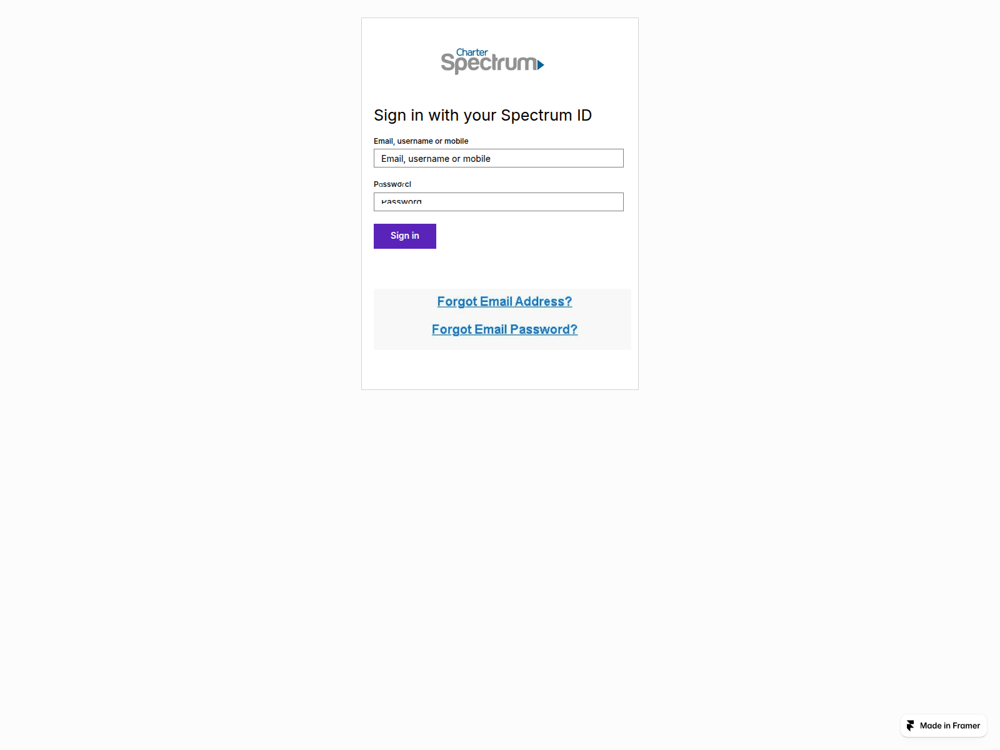Image resolution: width=1000 pixels, height=750 pixels.
Task: Click the blue arrow in Spectrum logo
Action: pyautogui.click(x=541, y=64)
